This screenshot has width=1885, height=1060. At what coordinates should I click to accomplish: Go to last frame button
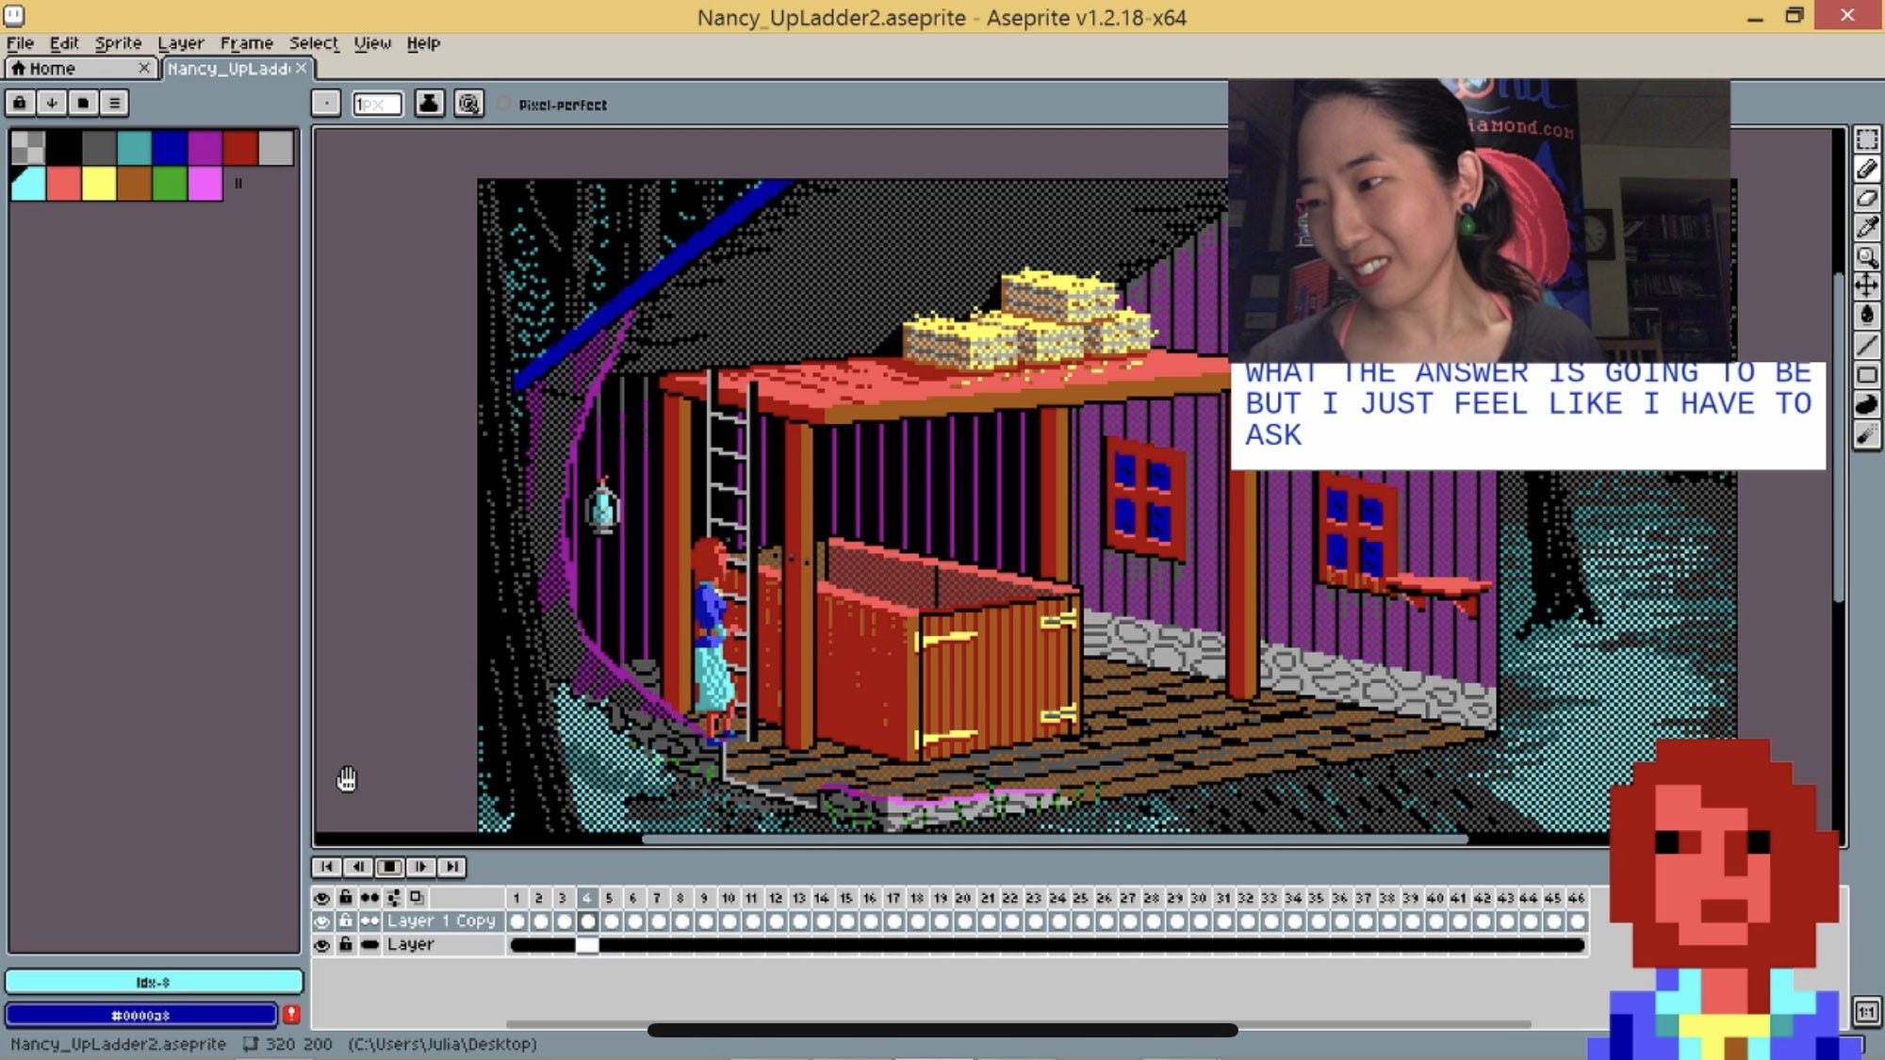point(452,867)
